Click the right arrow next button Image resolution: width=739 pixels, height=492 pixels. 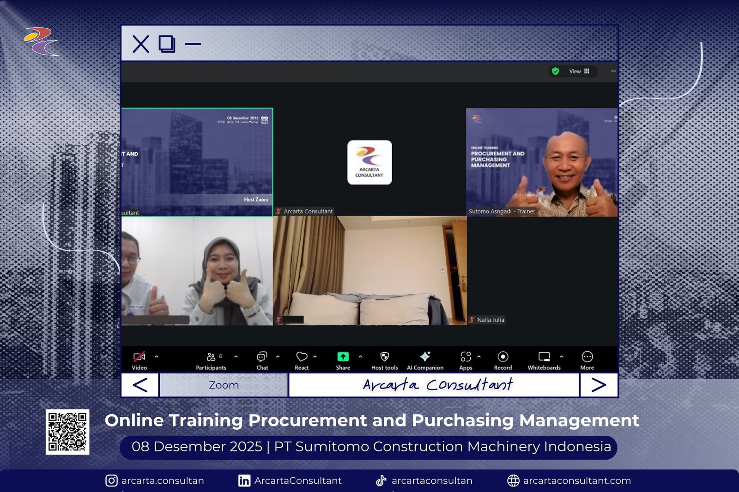coord(599,385)
